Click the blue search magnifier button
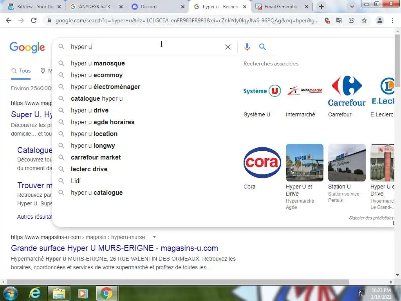Screen dimensions: 401x301 coord(262,47)
